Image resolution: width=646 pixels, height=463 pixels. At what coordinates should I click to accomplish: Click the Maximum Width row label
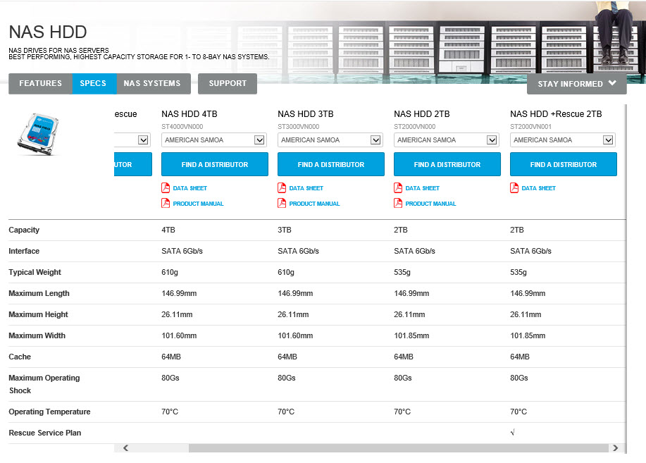click(37, 335)
